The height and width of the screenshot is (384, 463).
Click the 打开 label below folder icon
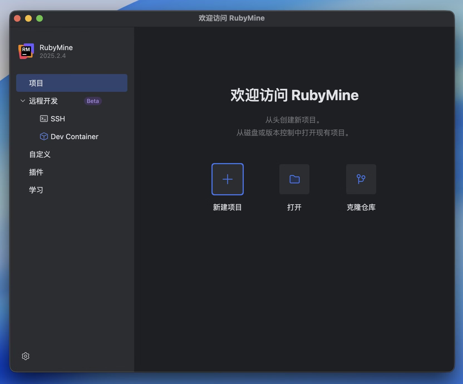pos(294,207)
